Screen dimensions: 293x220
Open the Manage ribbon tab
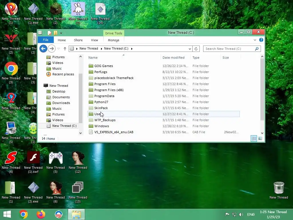tap(113, 40)
